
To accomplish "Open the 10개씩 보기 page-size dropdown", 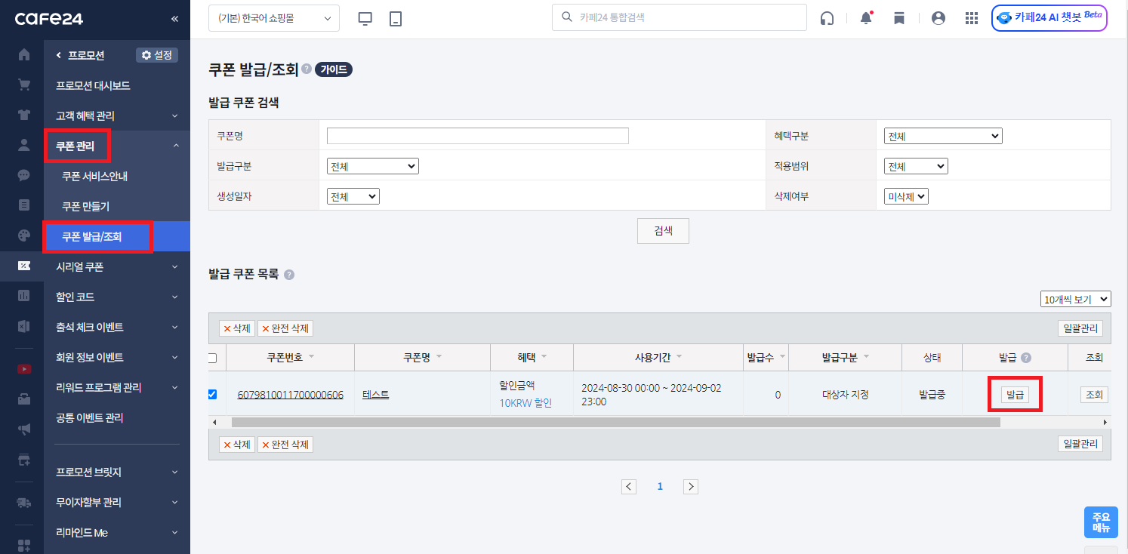I will click(x=1076, y=299).
